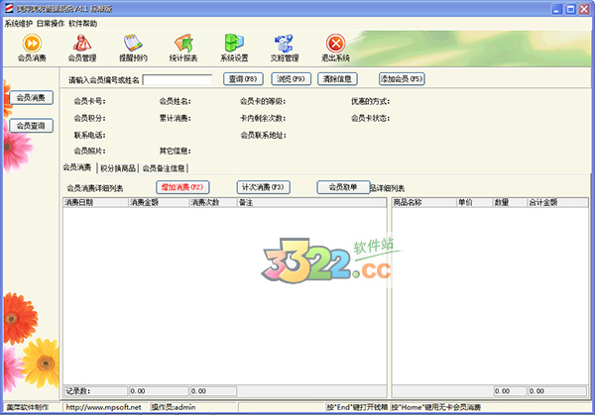Click the red 增加消费(F2) button
Screen dimensions: 595x415
tap(182, 187)
